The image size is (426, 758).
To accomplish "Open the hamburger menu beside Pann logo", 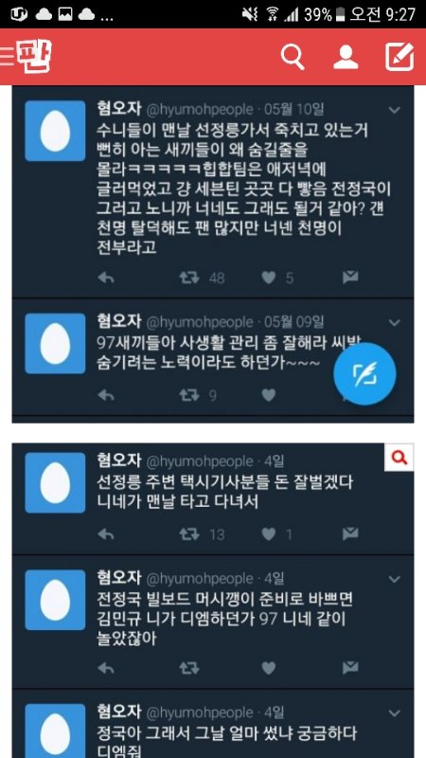I will coord(8,57).
